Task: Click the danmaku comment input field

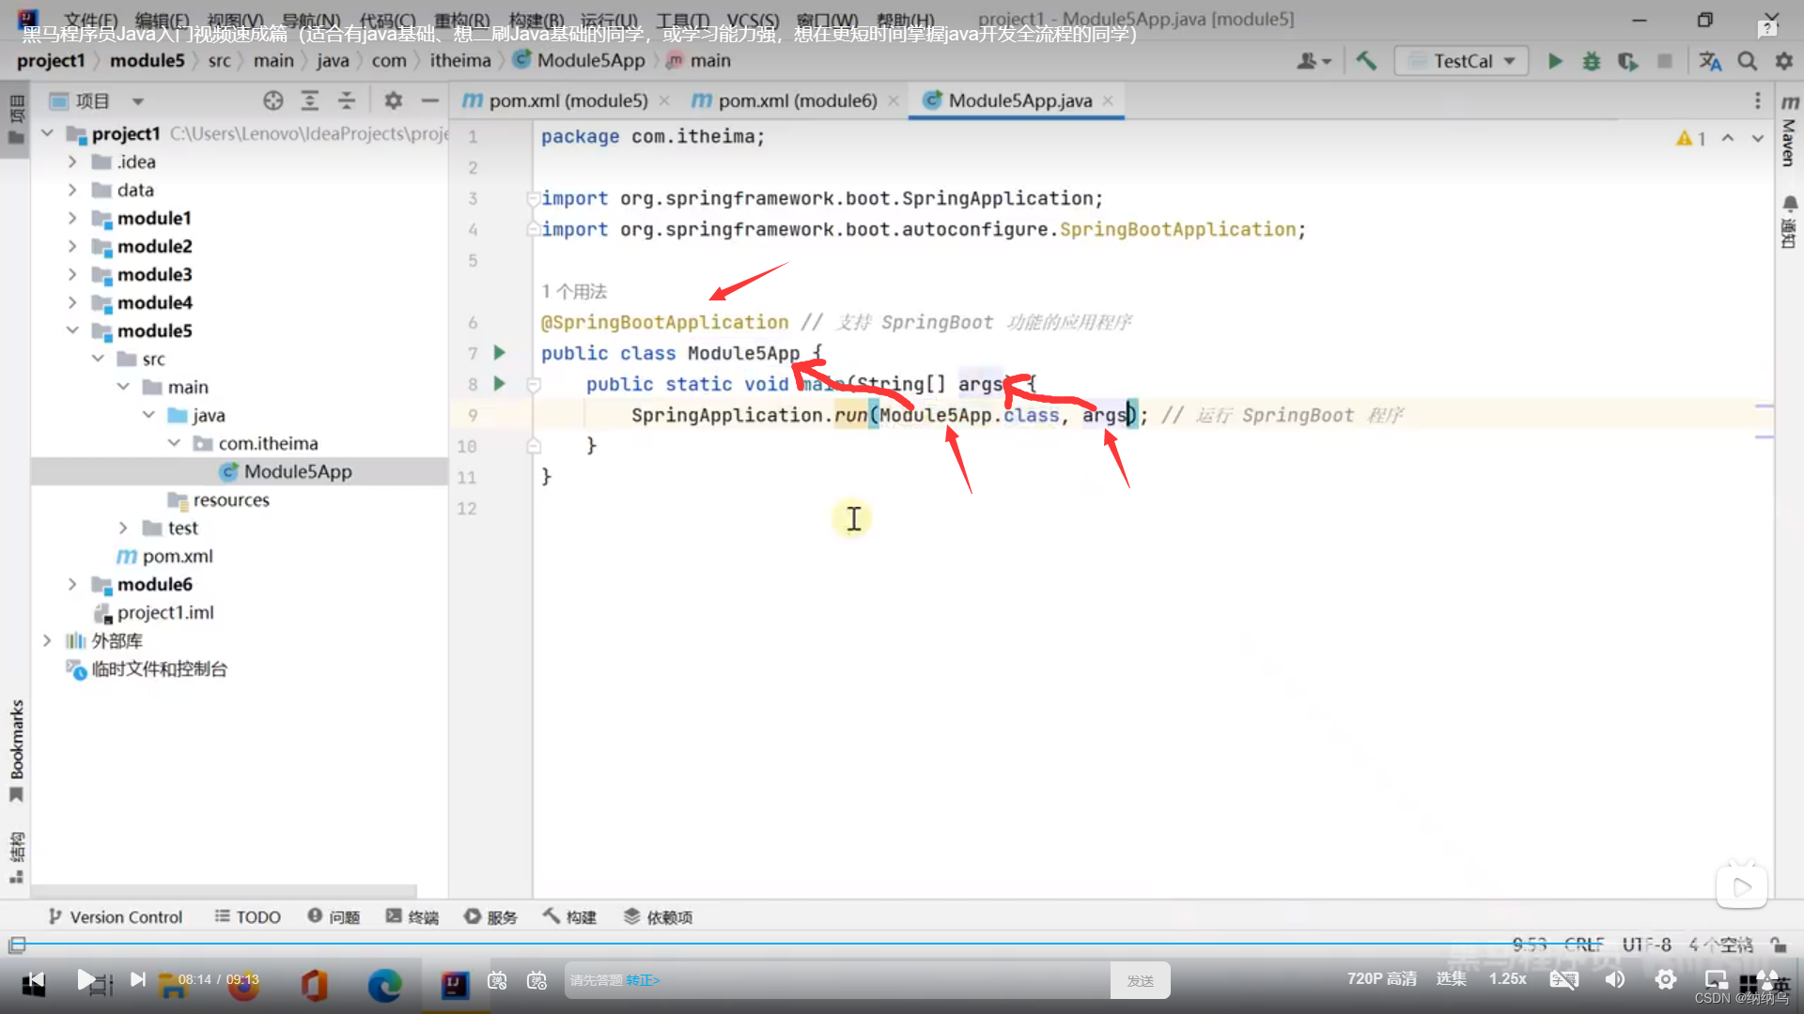Action: [836, 980]
